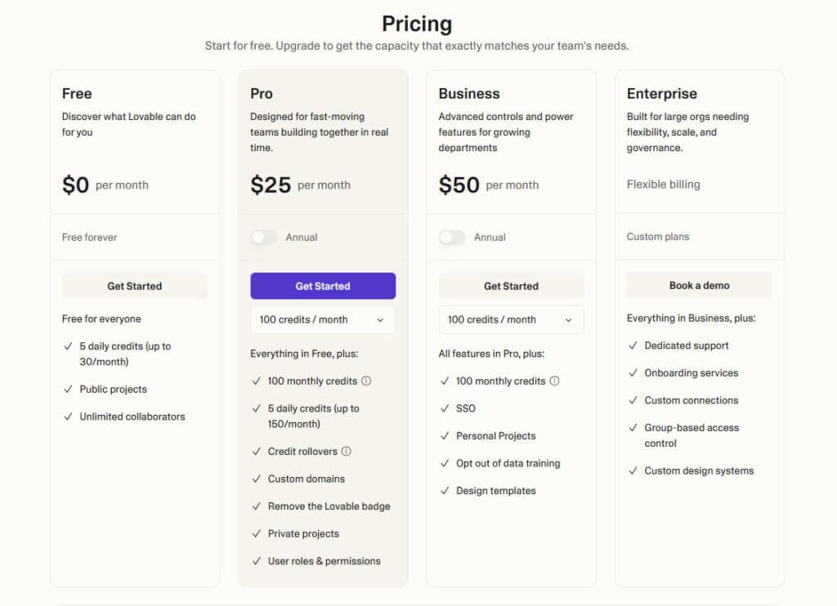This screenshot has width=837, height=606.
Task: Click the Pricing page heading
Action: coord(417,24)
